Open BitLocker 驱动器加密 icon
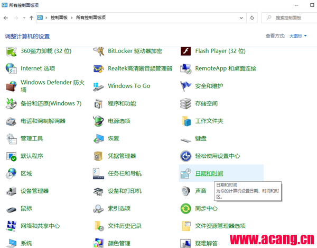Image resolution: width=317 pixels, height=248 pixels. pyautogui.click(x=98, y=51)
